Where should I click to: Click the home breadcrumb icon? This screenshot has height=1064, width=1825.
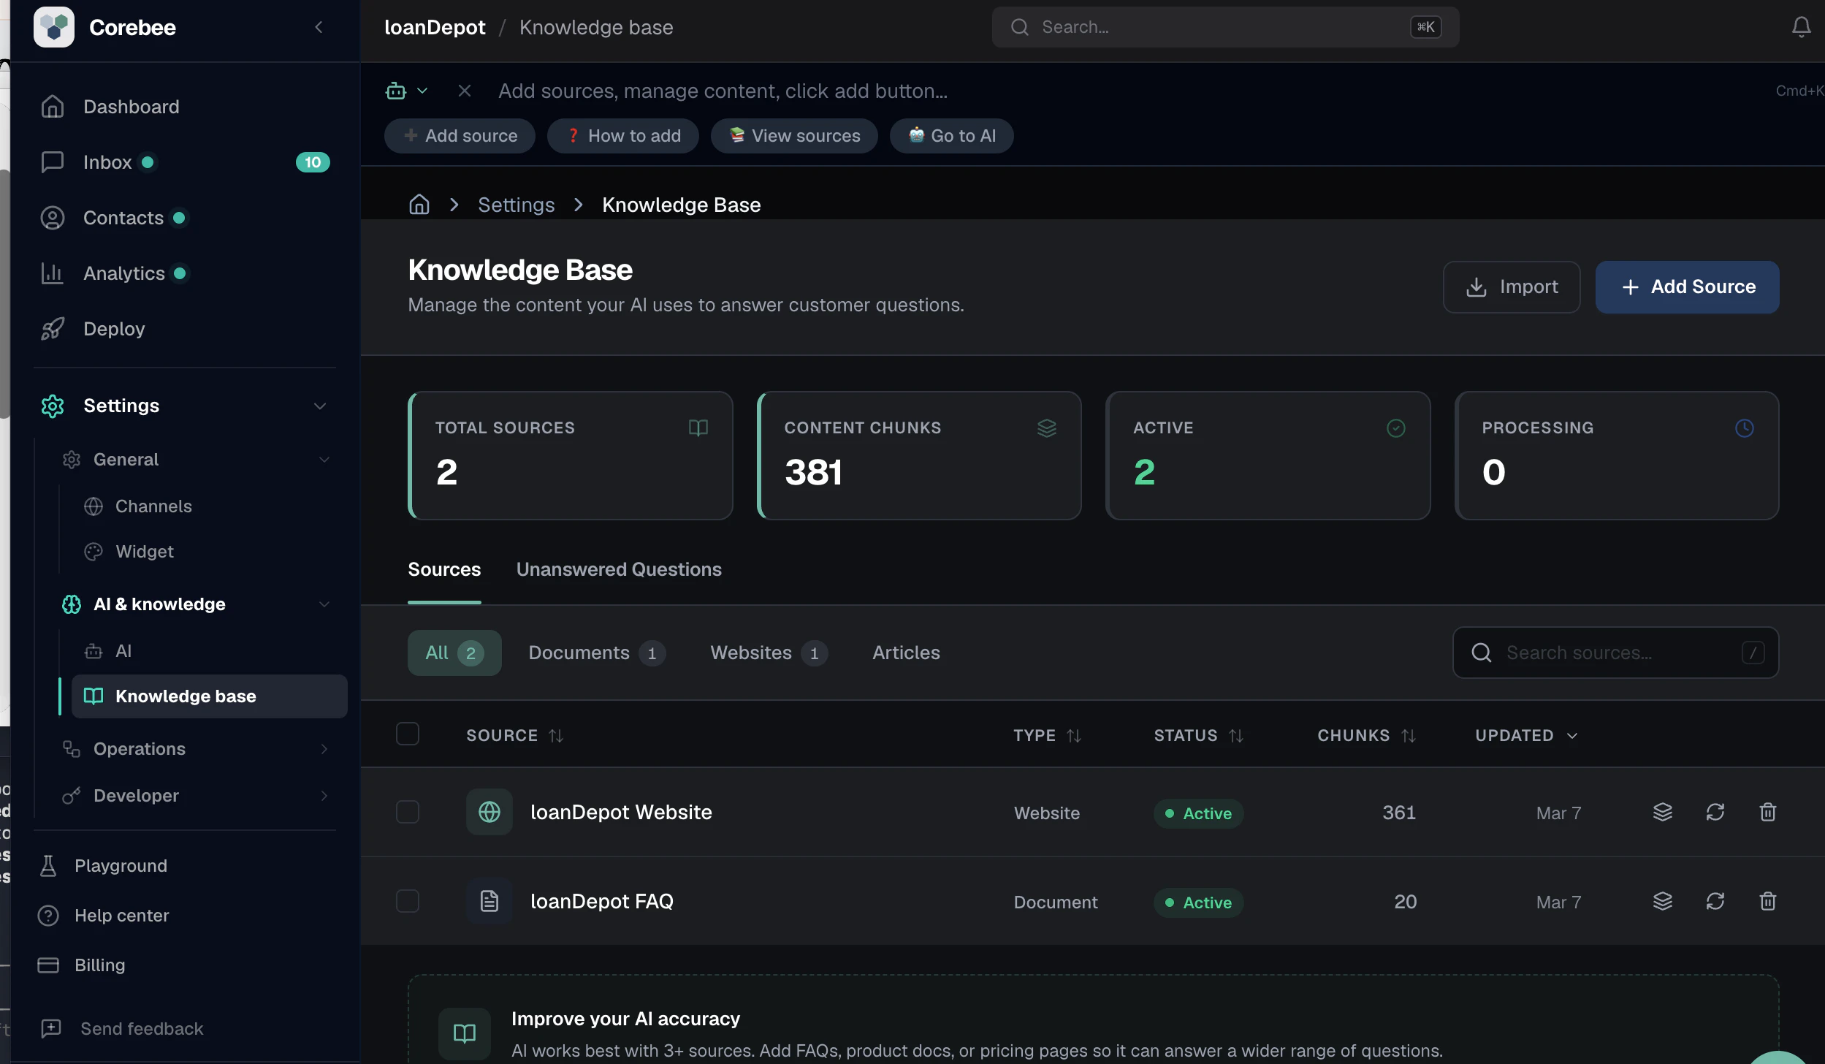[x=419, y=205]
